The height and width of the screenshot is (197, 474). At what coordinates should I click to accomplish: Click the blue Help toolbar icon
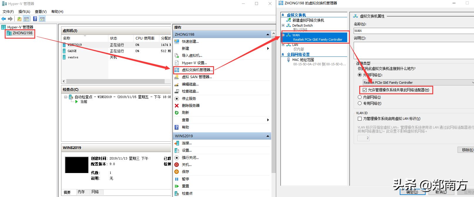point(35,19)
